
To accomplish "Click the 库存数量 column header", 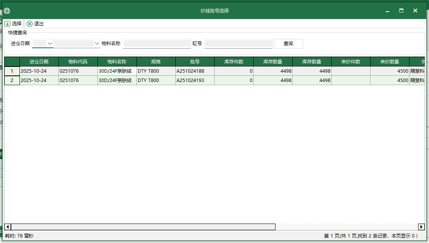I will click(273, 61).
